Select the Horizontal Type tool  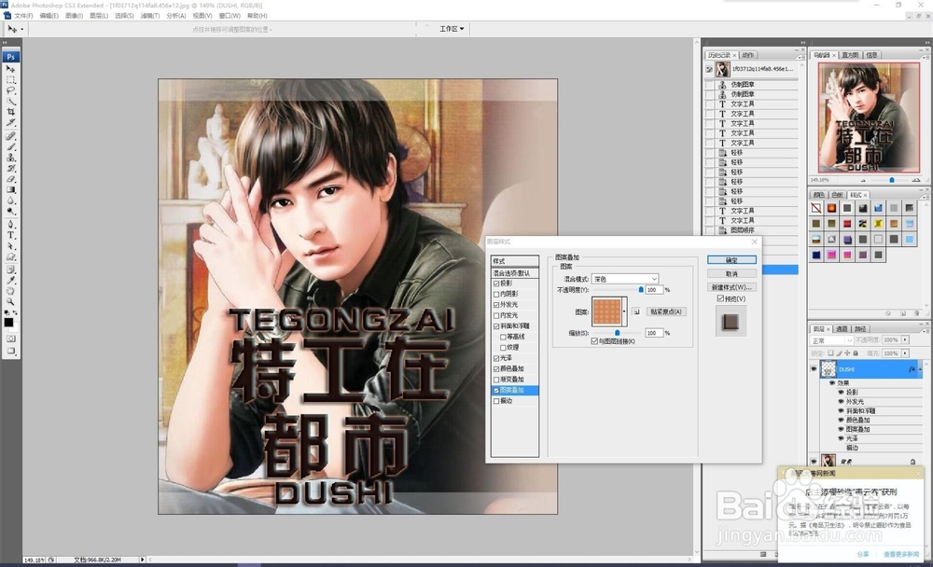pos(10,236)
